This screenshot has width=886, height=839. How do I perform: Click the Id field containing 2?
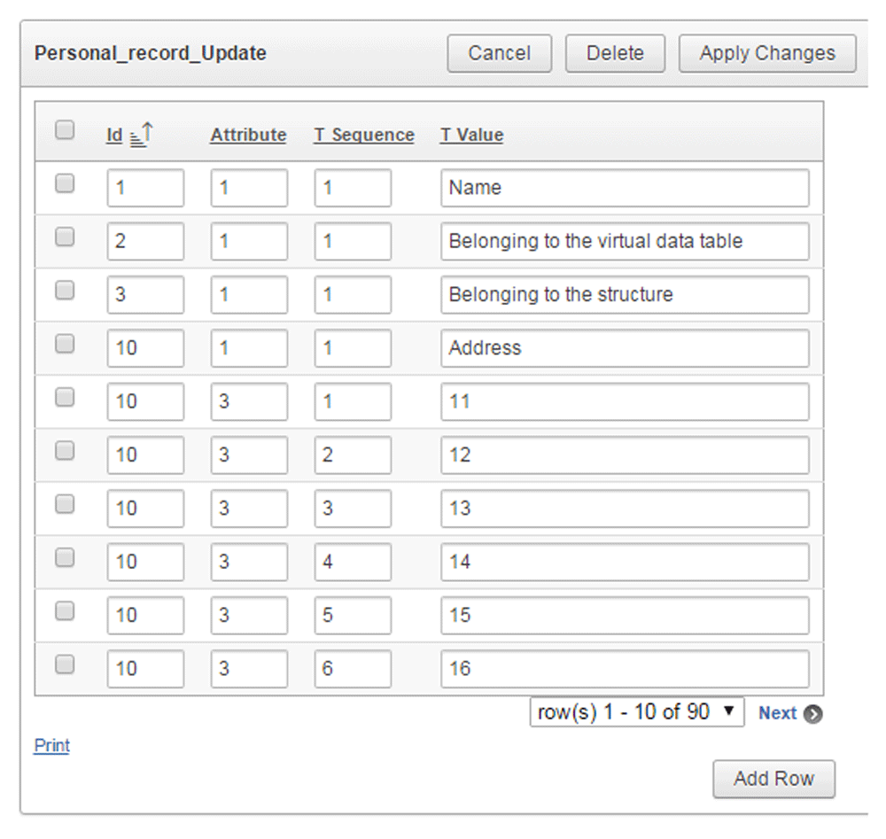[145, 241]
